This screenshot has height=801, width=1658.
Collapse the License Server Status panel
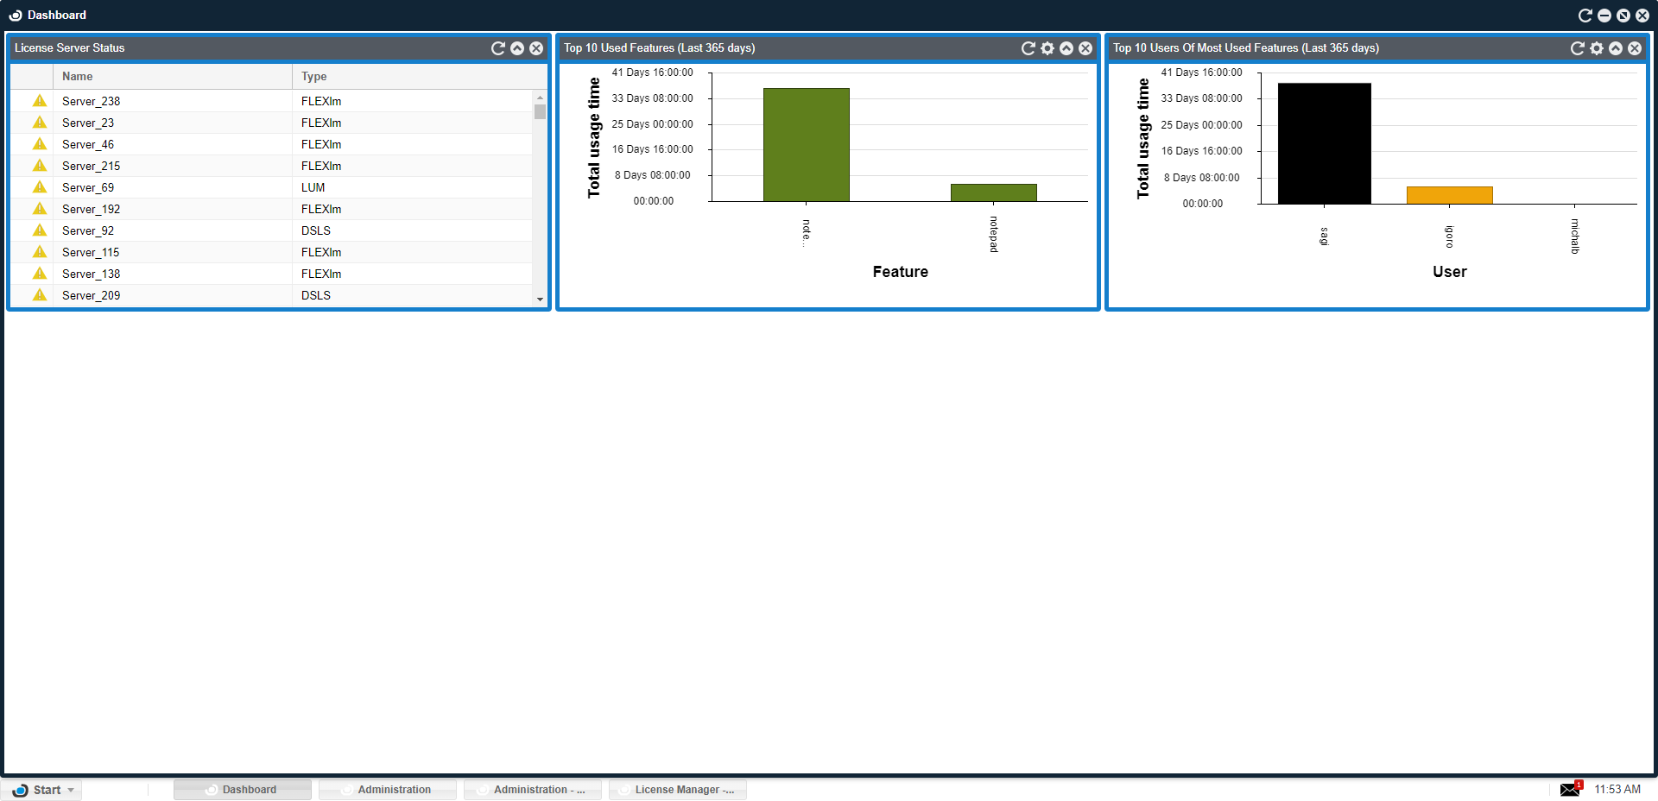(517, 48)
